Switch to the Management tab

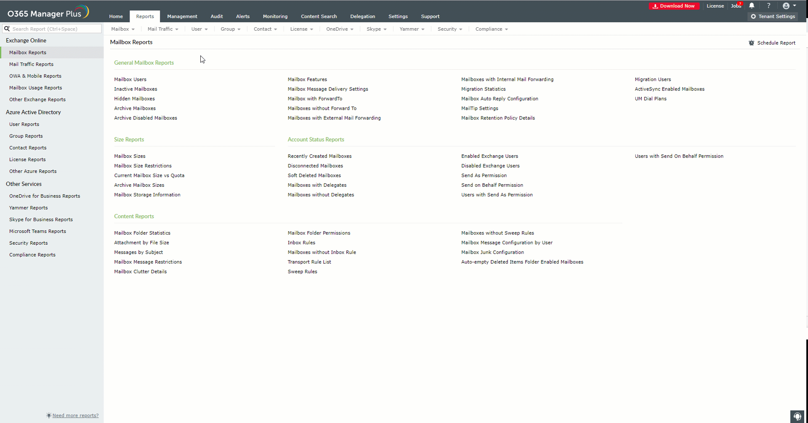(182, 16)
